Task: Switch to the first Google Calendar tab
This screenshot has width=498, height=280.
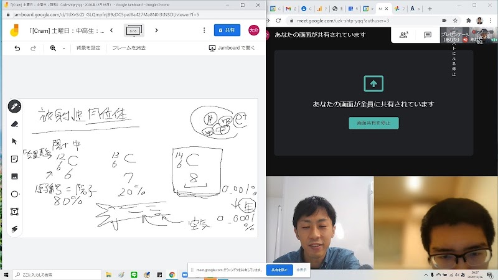Action: (275, 9)
